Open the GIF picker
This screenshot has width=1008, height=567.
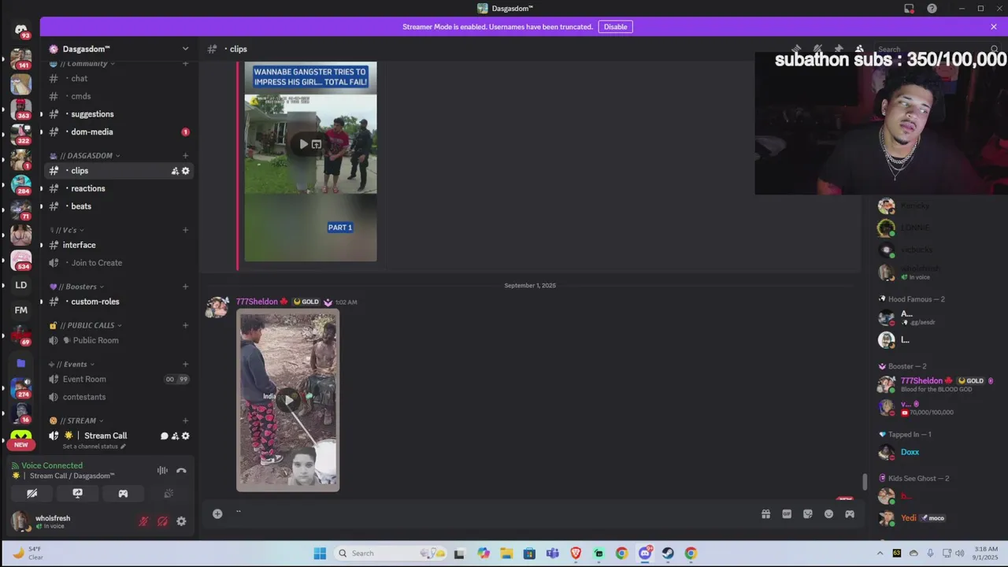pos(787,514)
